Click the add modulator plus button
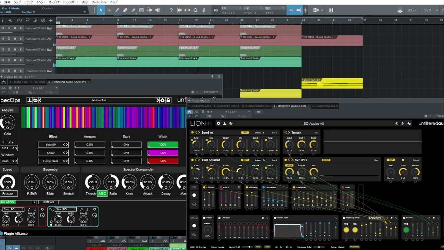The width and height of the screenshot is (444, 250). point(34,202)
